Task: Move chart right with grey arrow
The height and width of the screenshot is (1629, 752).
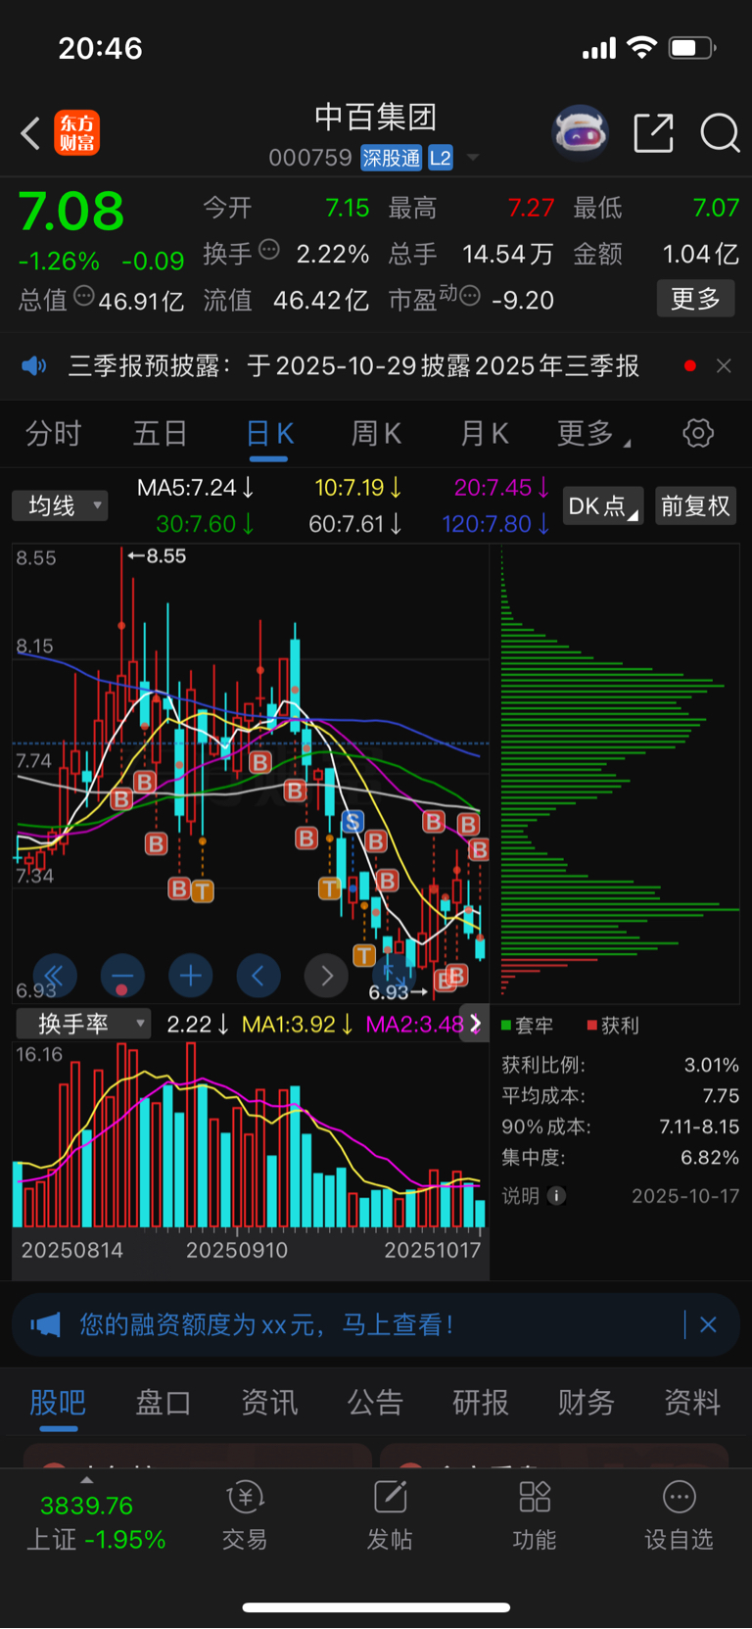Action: [x=326, y=976]
